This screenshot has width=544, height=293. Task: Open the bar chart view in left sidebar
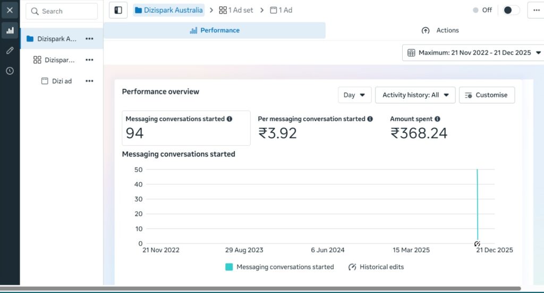pos(10,30)
